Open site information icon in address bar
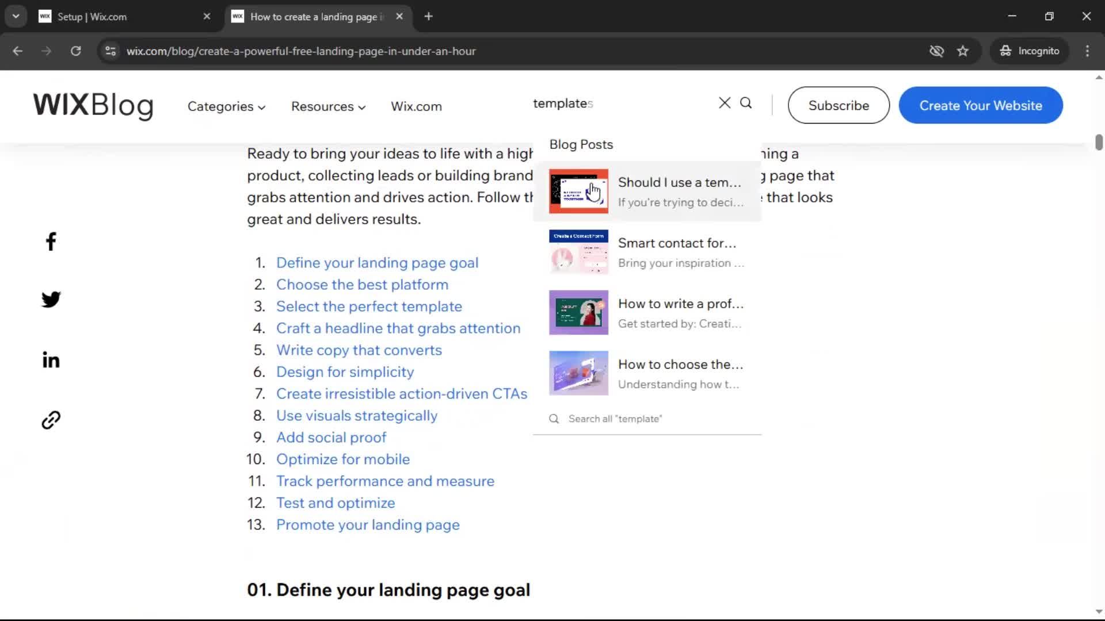The height and width of the screenshot is (621, 1105). tap(110, 51)
